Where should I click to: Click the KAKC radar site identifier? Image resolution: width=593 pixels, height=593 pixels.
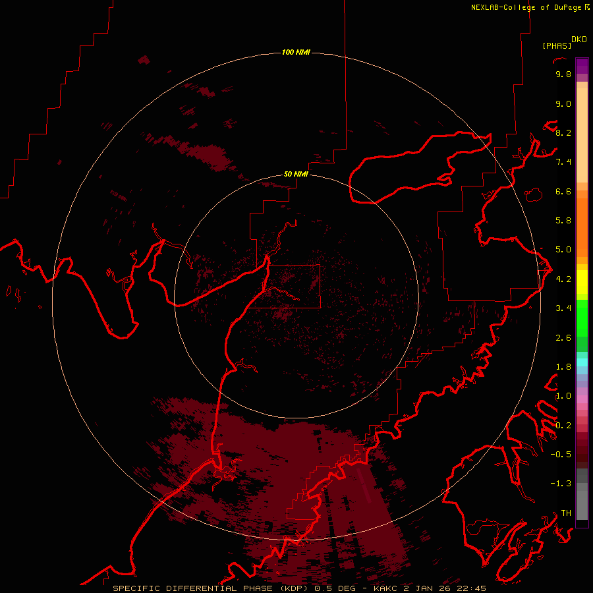tap(385, 588)
